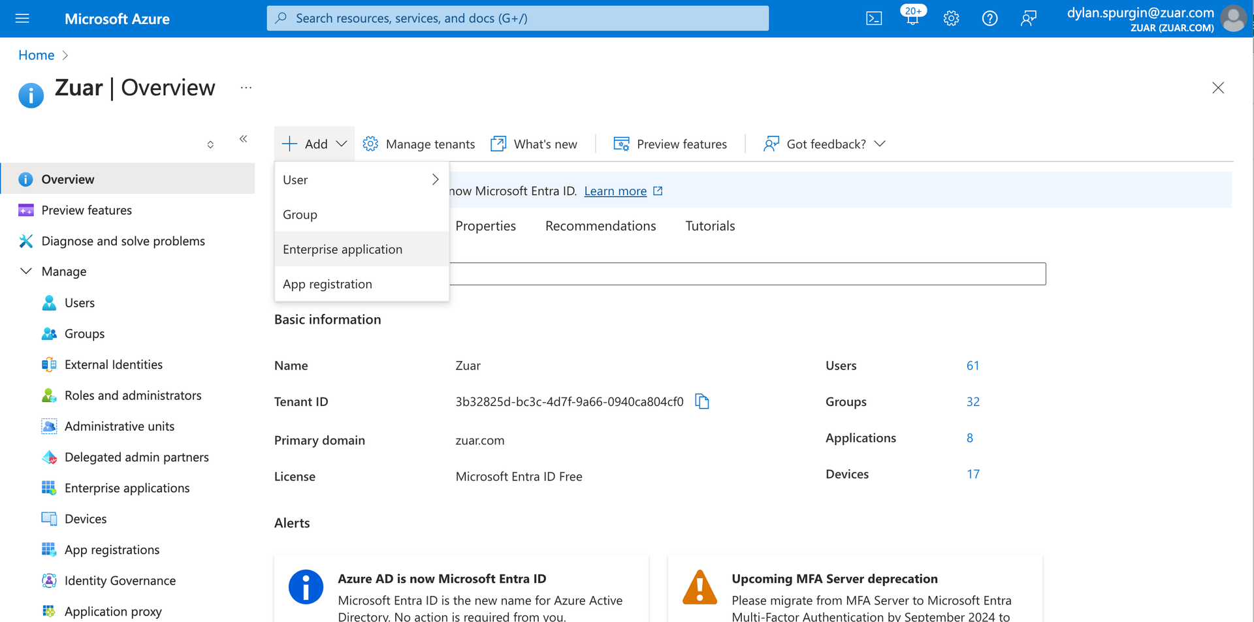
Task: Click the Enterprise applications grid icon
Action: pos(49,488)
